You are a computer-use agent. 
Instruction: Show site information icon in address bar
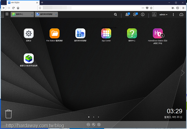click(40, 8)
